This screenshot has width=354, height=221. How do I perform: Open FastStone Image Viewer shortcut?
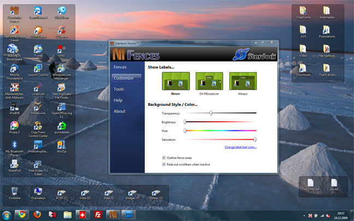pyautogui.click(x=14, y=34)
